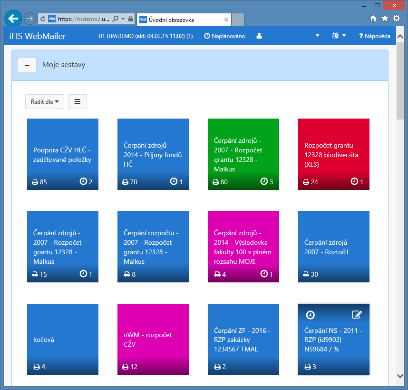Reload the page with the refresh icon
408x390 pixels.
coord(43,19)
